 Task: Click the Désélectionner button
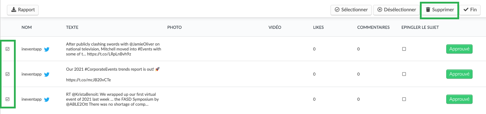(x=397, y=10)
